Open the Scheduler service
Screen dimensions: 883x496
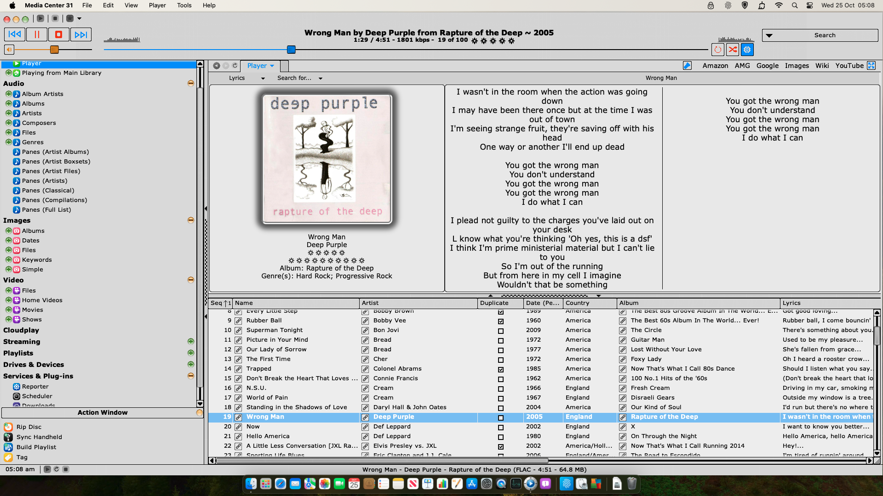coord(37,396)
